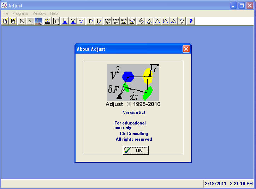Screen dimensions: 256x189
Task: Click the date 2/19/2011 in status bar
Action: pos(215,184)
